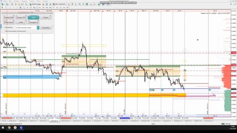Toggle chart shift icon

coord(94,4)
